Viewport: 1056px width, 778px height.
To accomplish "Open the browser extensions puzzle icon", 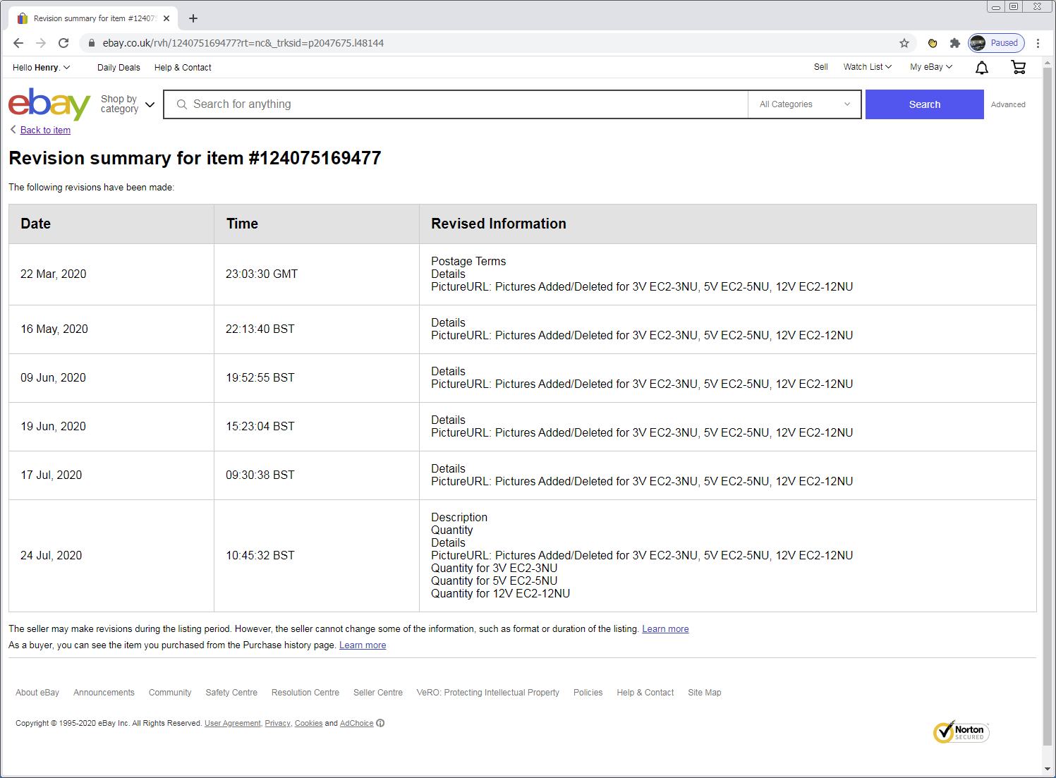I will click(x=954, y=43).
